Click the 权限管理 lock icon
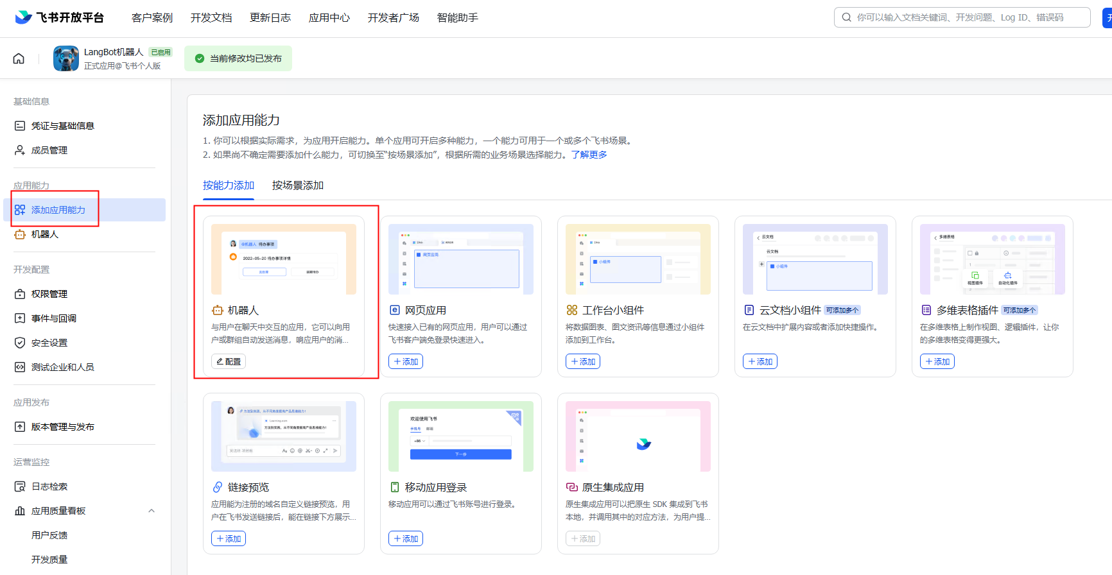The image size is (1112, 575). tap(20, 294)
